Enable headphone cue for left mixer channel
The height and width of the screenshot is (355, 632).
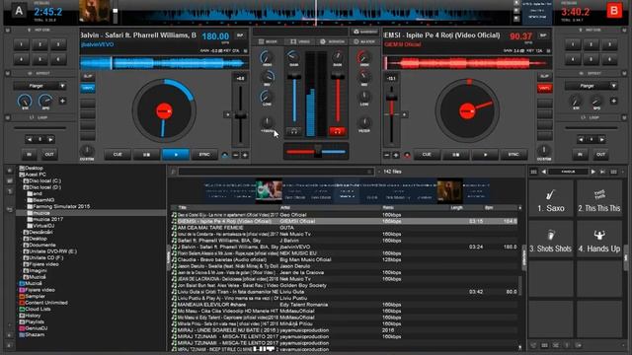tap(294, 131)
